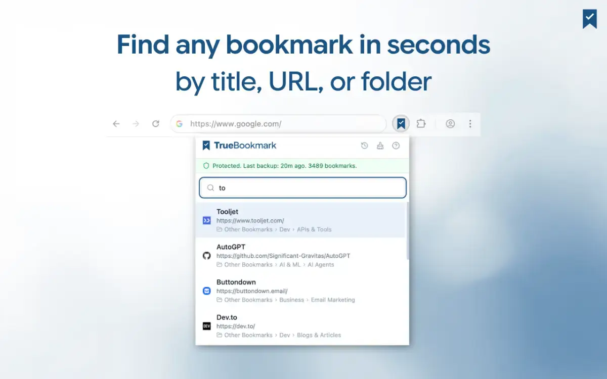
Task: Click 'AI Agents' folder in AutoGPT path
Action: [x=321, y=265]
